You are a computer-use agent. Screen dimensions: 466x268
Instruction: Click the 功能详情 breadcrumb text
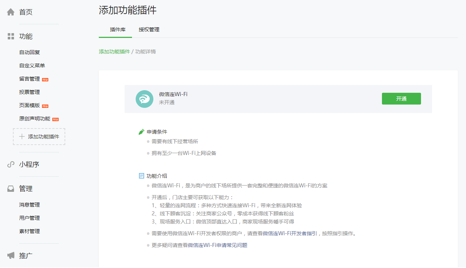(145, 52)
